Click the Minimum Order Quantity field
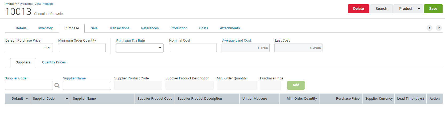Screen dimensions: 445x117 pos(82,48)
